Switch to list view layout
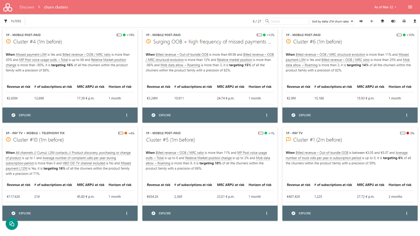The image size is (420, 236). (x=361, y=21)
